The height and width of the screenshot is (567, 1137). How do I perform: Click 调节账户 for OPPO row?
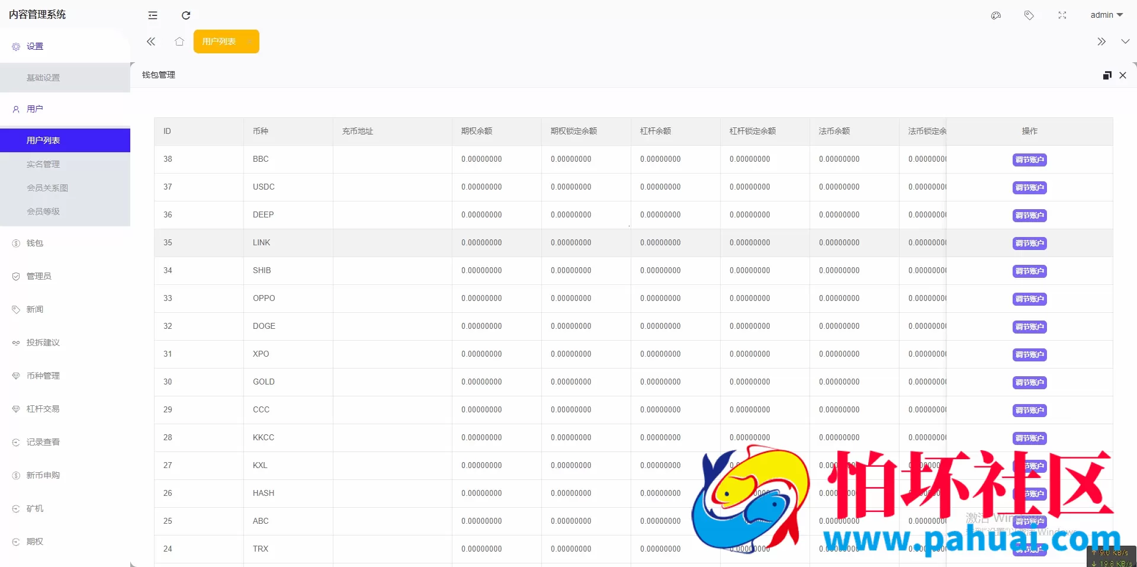click(1029, 299)
